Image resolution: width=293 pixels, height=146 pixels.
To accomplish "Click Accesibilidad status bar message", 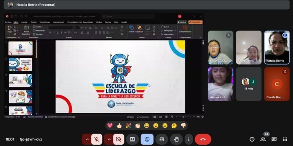I will (x=60, y=117).
